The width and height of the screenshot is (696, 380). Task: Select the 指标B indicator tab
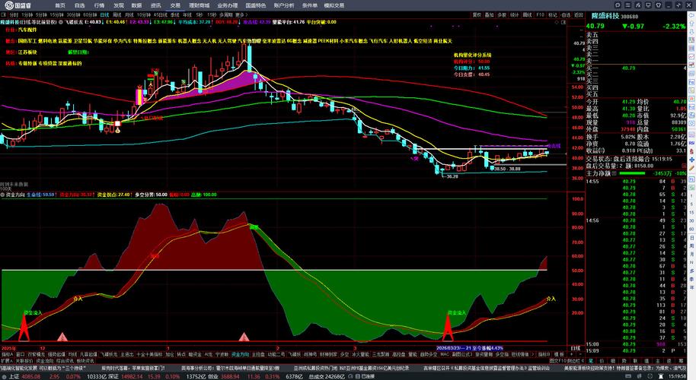(543, 354)
